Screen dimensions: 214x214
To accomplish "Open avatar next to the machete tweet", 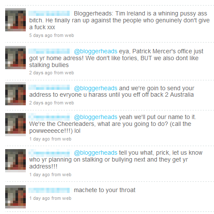I will click(15, 197).
